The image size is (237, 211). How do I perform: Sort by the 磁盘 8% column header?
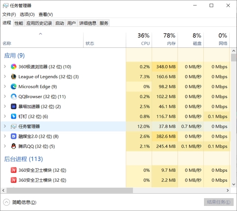[191, 40]
